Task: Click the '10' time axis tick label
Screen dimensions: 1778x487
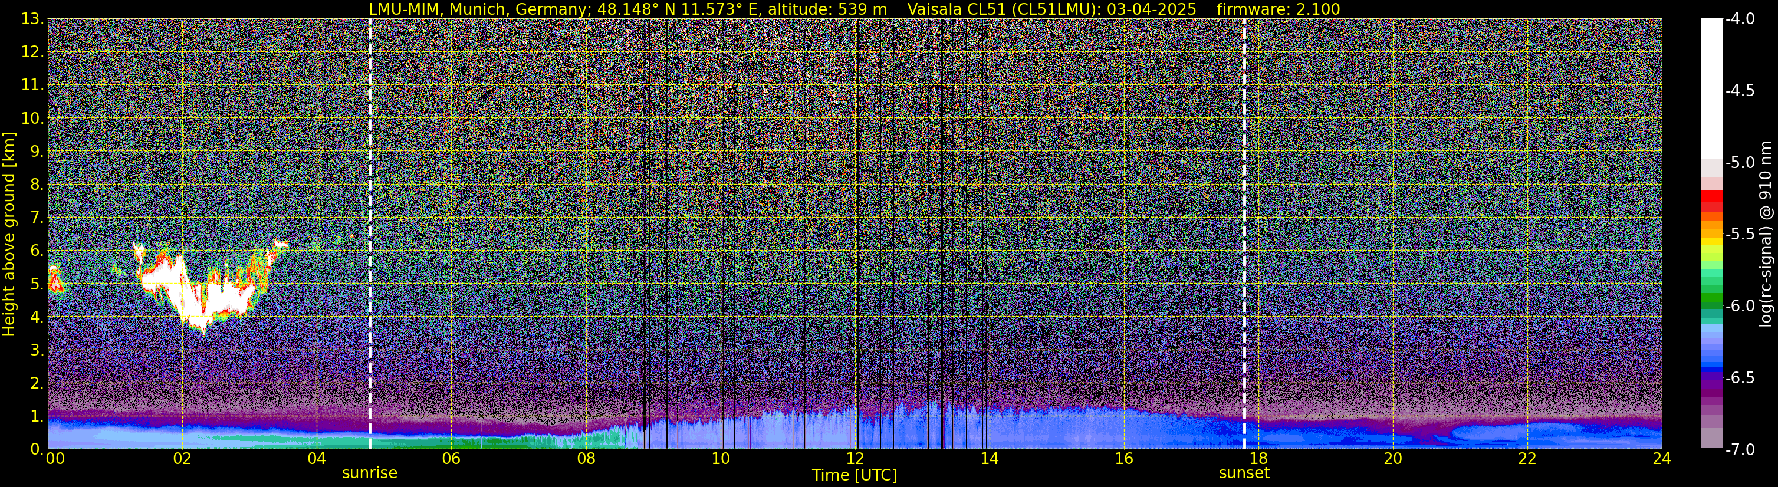Action: pyautogui.click(x=721, y=458)
